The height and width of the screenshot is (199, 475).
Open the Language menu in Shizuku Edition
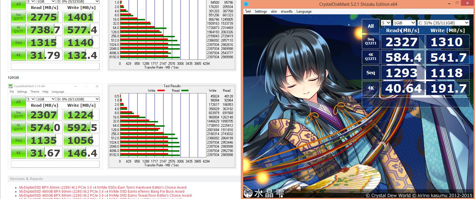point(304,11)
